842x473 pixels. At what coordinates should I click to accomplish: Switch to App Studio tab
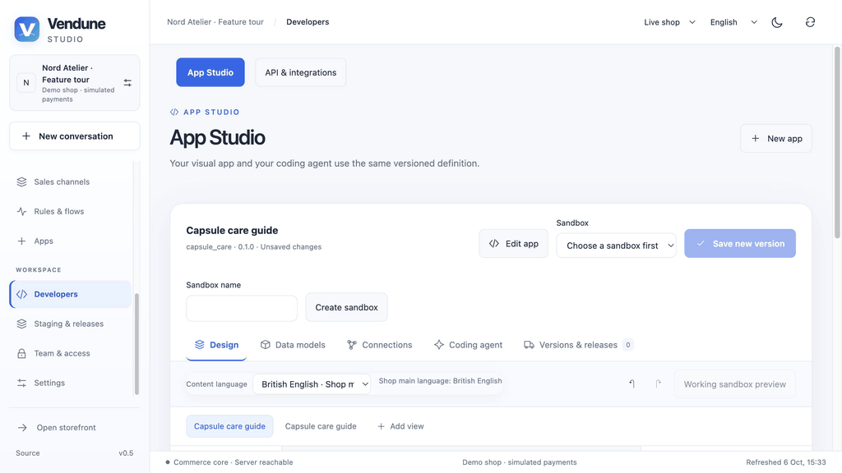point(210,72)
